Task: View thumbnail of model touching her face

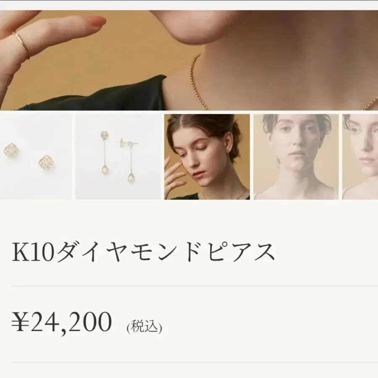Action: point(207,157)
